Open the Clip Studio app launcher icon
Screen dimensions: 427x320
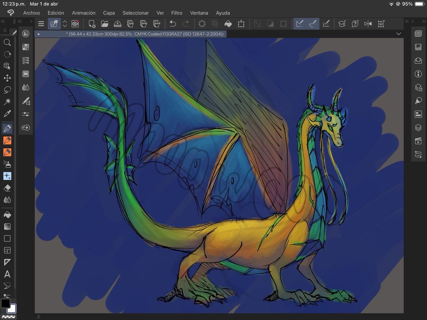(75, 24)
